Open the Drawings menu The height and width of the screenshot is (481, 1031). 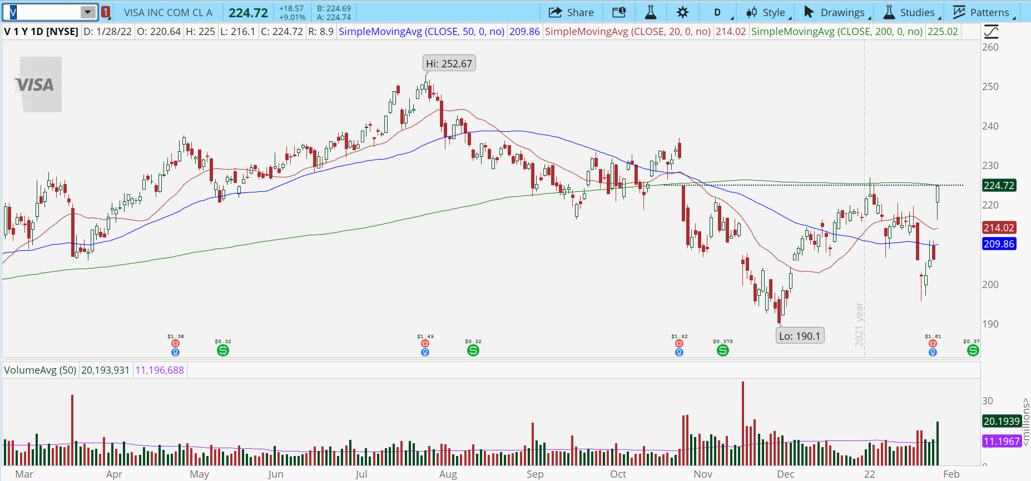(x=836, y=12)
